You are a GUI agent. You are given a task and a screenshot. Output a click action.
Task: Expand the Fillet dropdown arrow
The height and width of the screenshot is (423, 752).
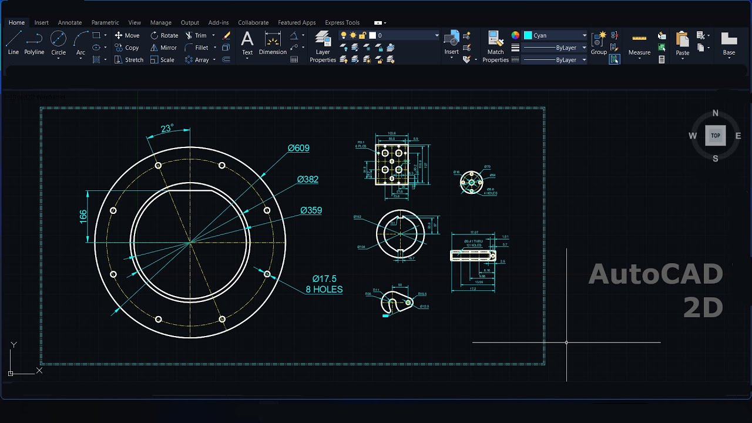click(x=215, y=48)
